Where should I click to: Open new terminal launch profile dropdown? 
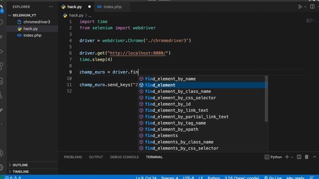pyautogui.click(x=292, y=157)
